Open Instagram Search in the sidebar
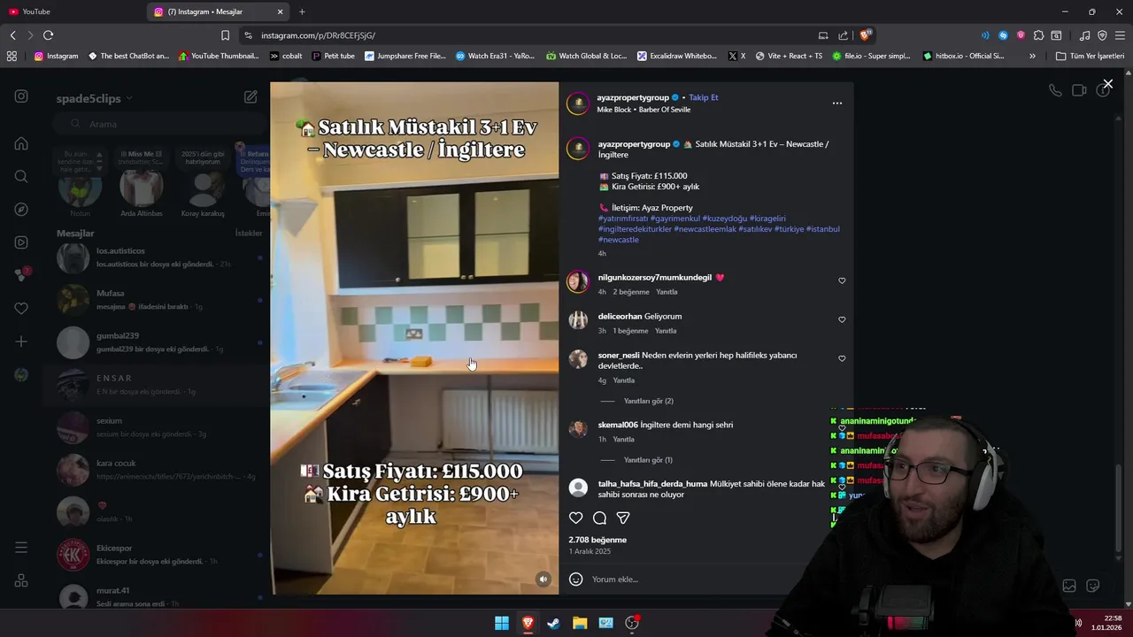Screen dimensions: 1133x637 (x=21, y=176)
